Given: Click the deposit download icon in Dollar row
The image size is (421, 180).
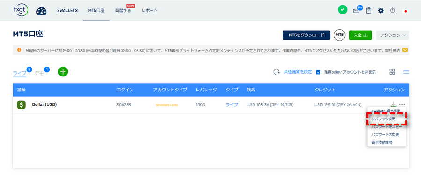Looking at the screenshot, I should (x=393, y=104).
